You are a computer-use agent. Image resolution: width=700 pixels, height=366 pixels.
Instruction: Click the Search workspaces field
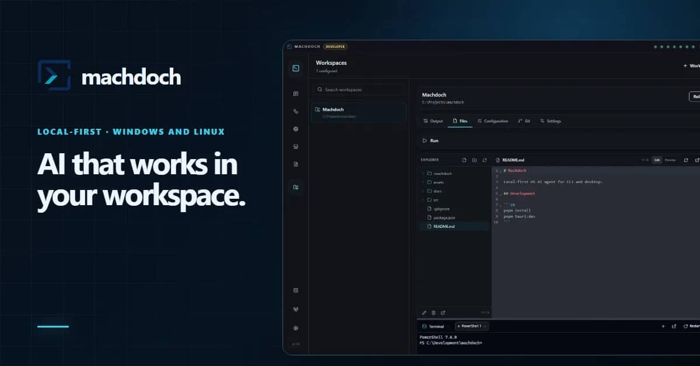pos(358,90)
